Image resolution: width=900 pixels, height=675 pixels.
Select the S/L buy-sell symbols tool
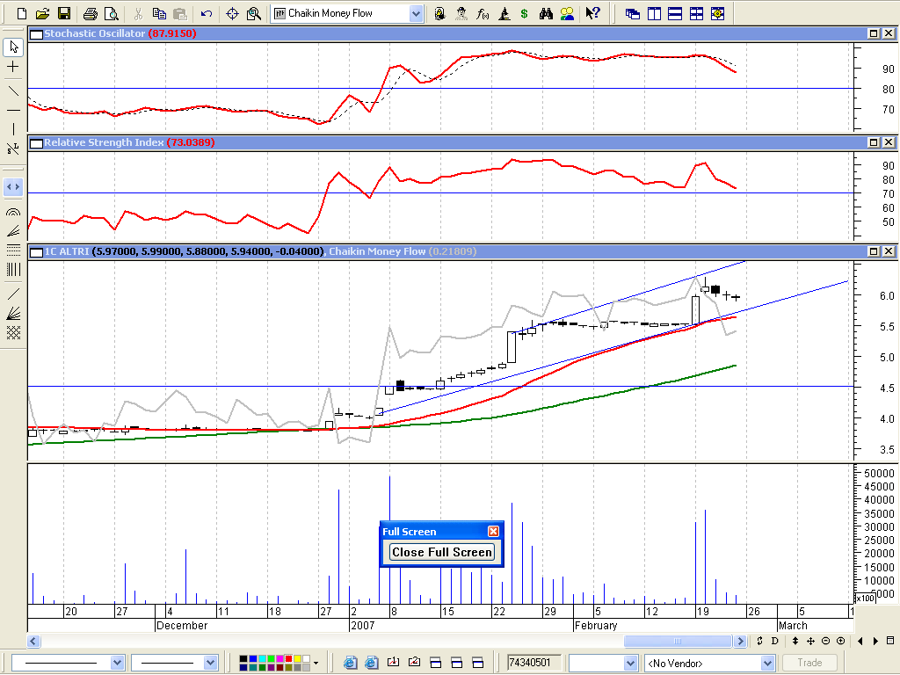(13, 149)
